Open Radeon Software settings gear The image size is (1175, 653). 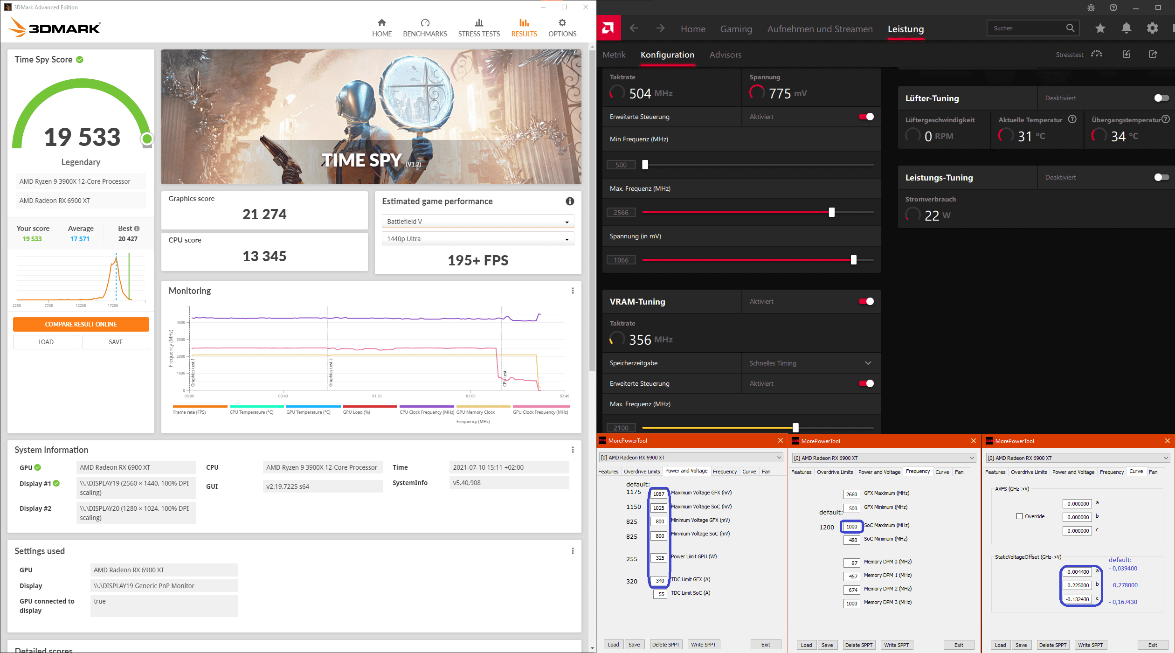coord(1152,28)
